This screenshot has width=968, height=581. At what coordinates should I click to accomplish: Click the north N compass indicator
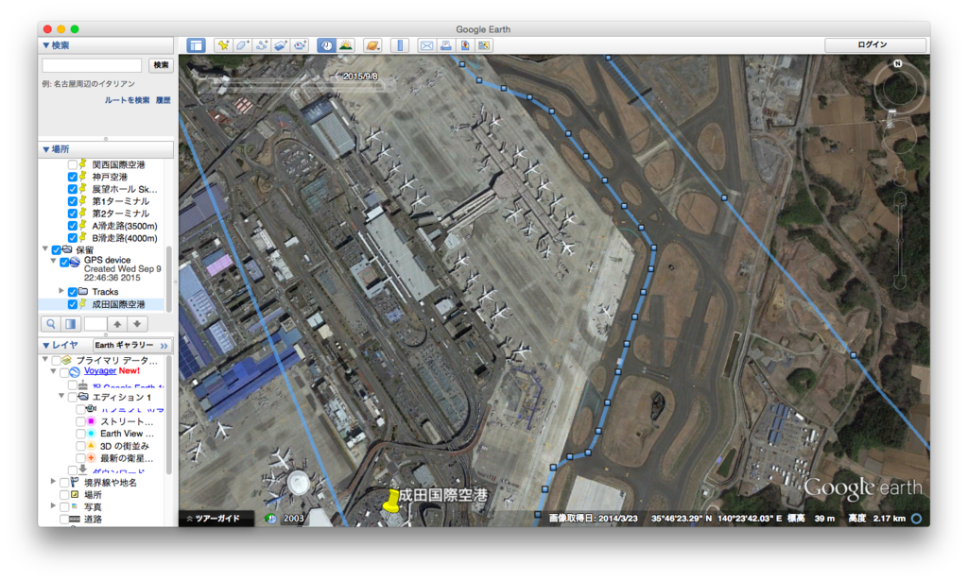[898, 63]
